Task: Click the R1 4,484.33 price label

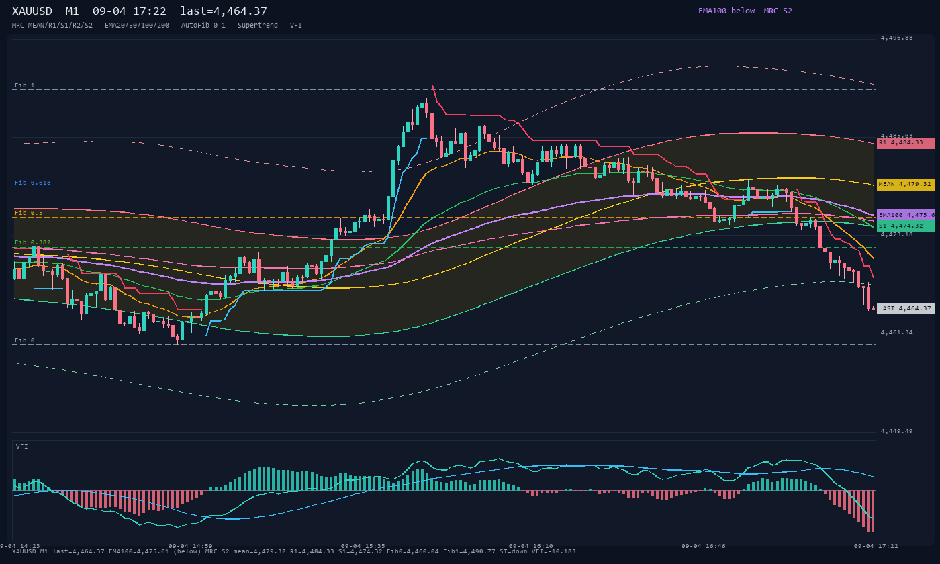Action: point(906,143)
